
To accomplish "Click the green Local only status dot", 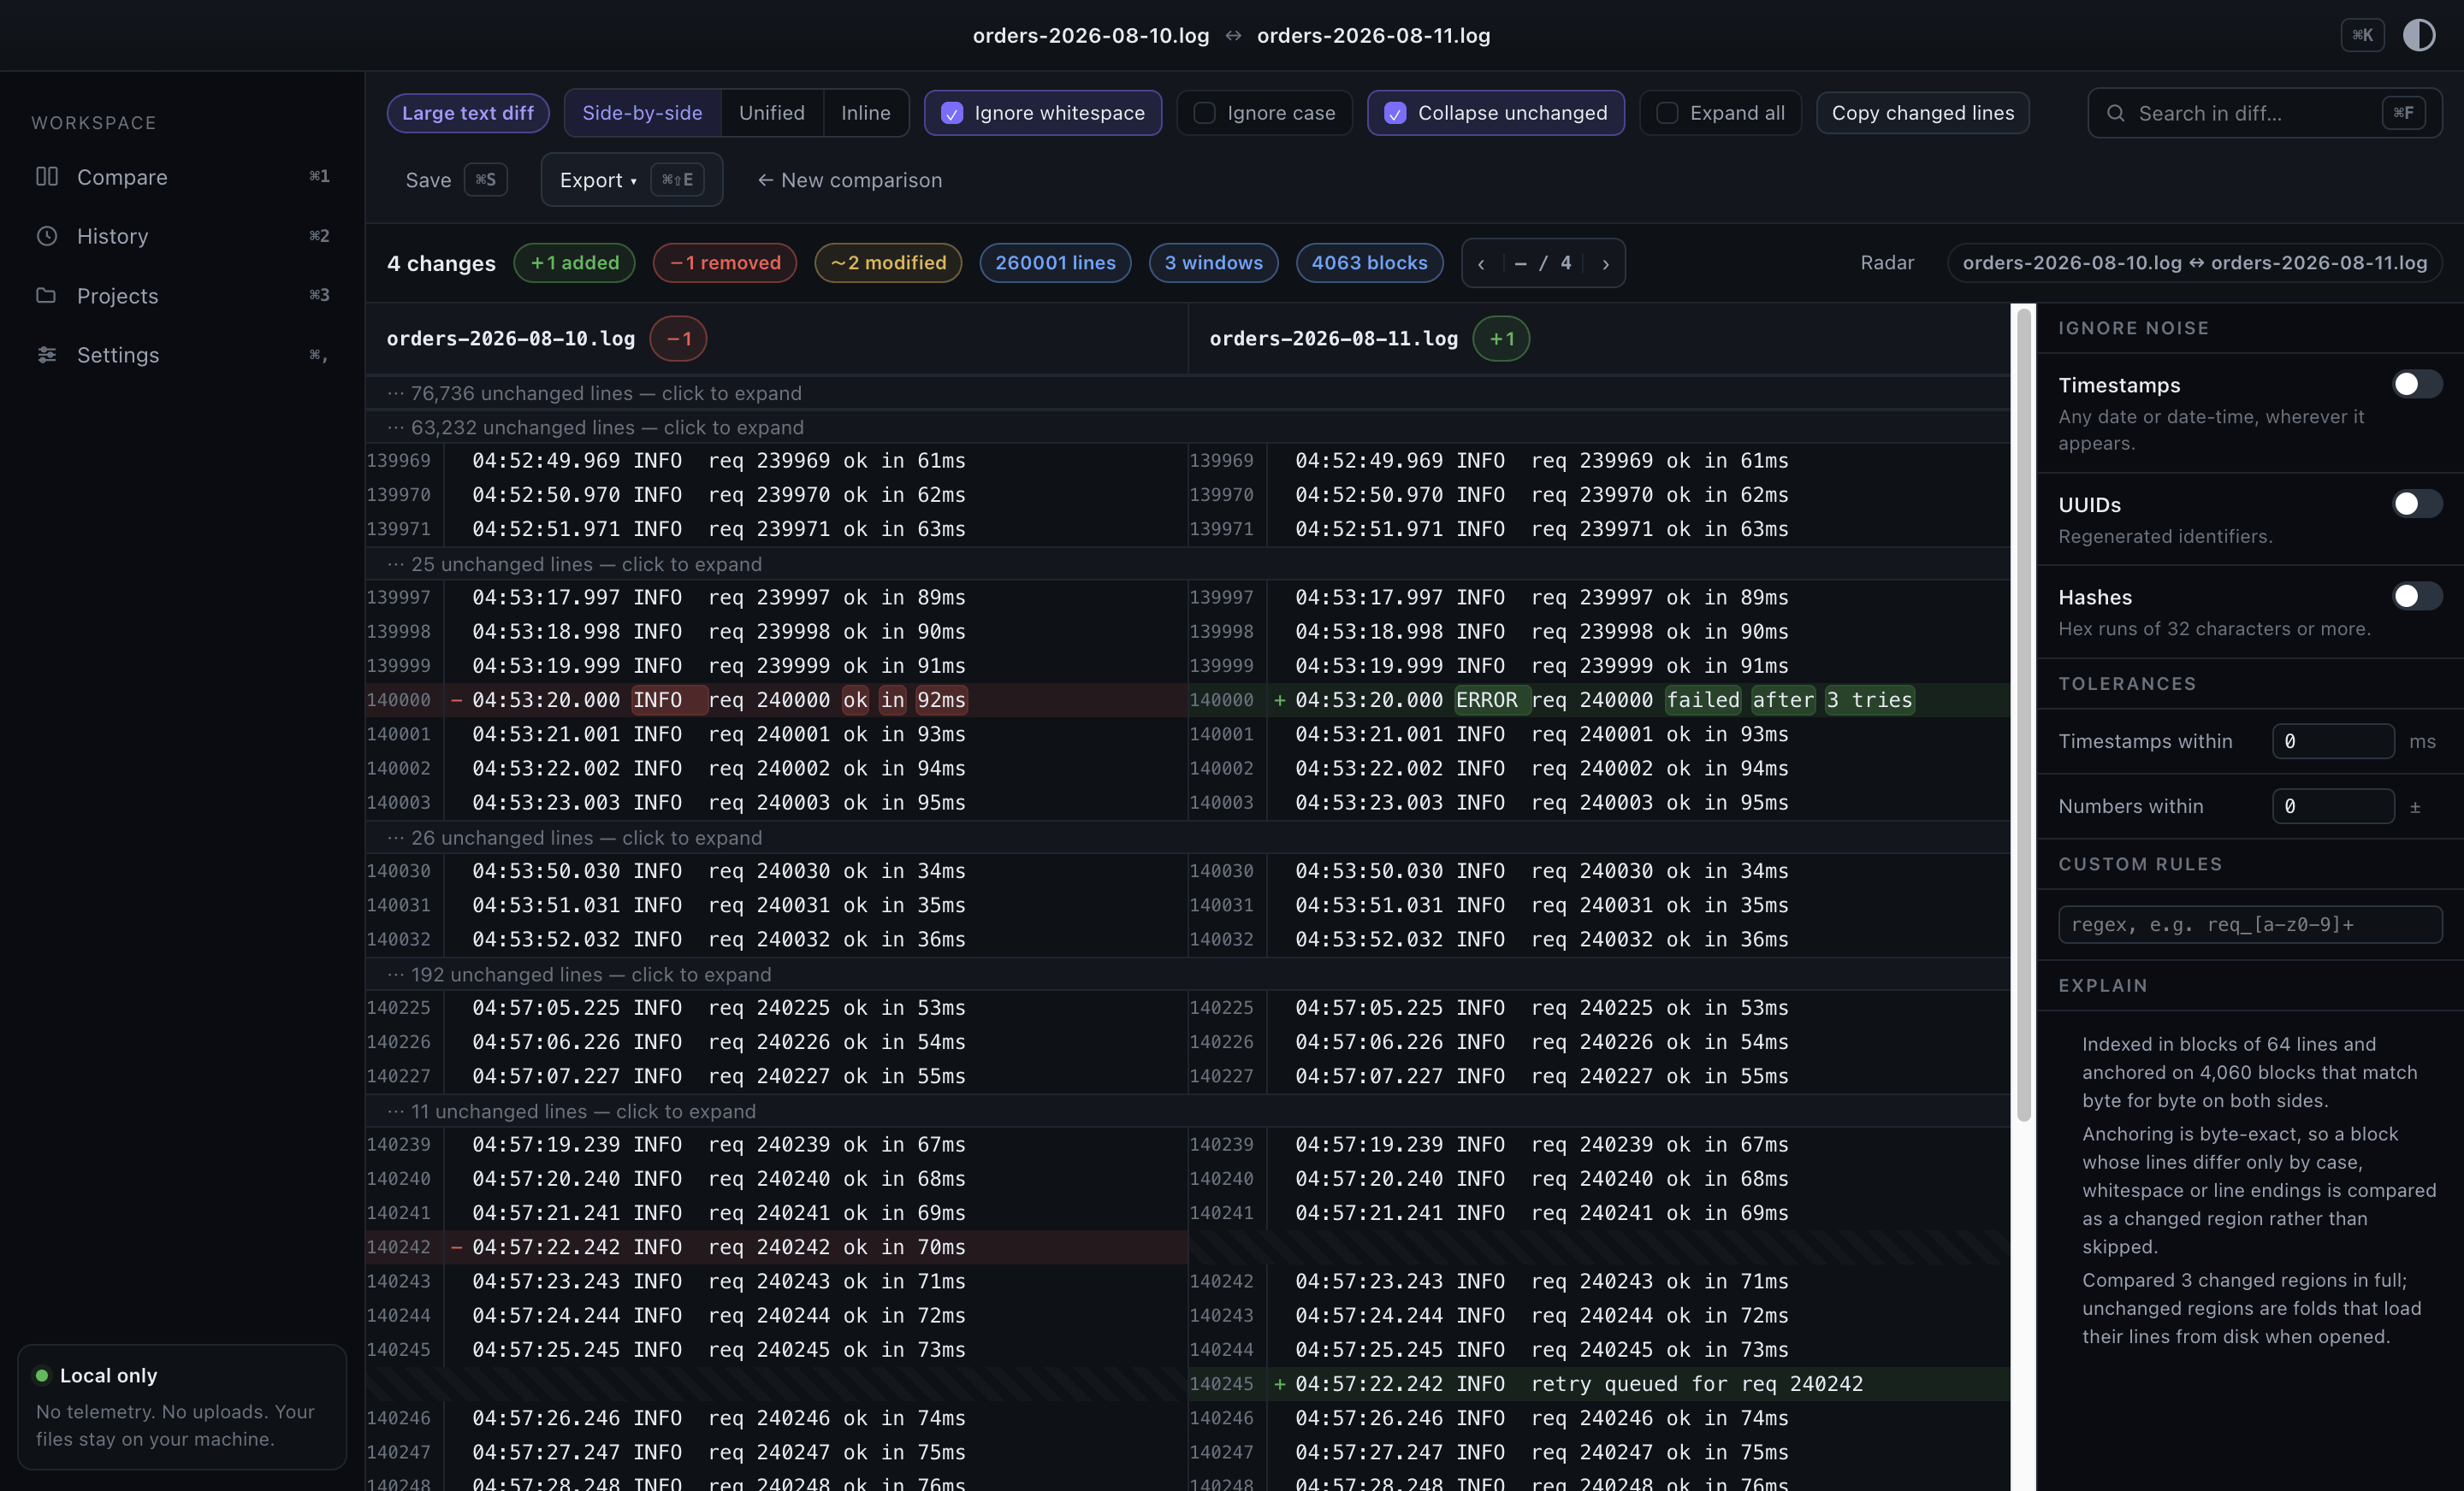I will pyautogui.click(x=42, y=1376).
